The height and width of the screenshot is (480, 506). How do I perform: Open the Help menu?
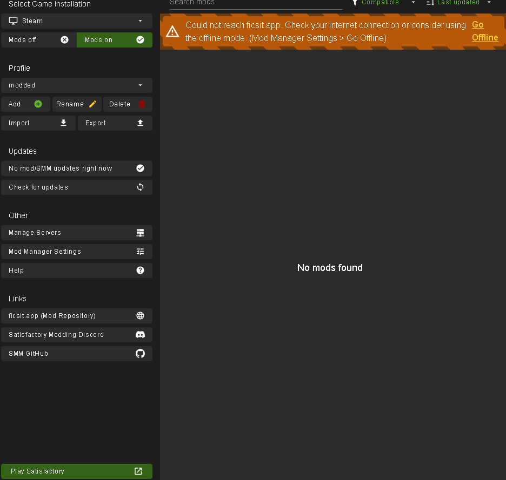pos(77,271)
